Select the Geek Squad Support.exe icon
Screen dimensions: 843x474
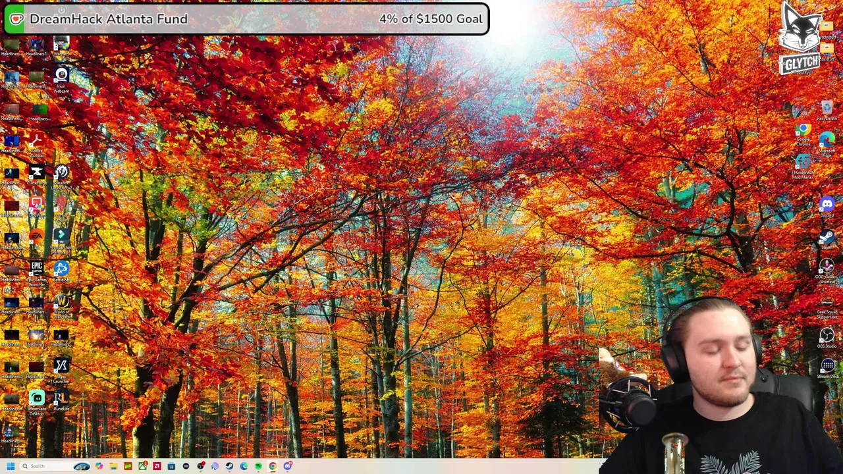pos(827,307)
